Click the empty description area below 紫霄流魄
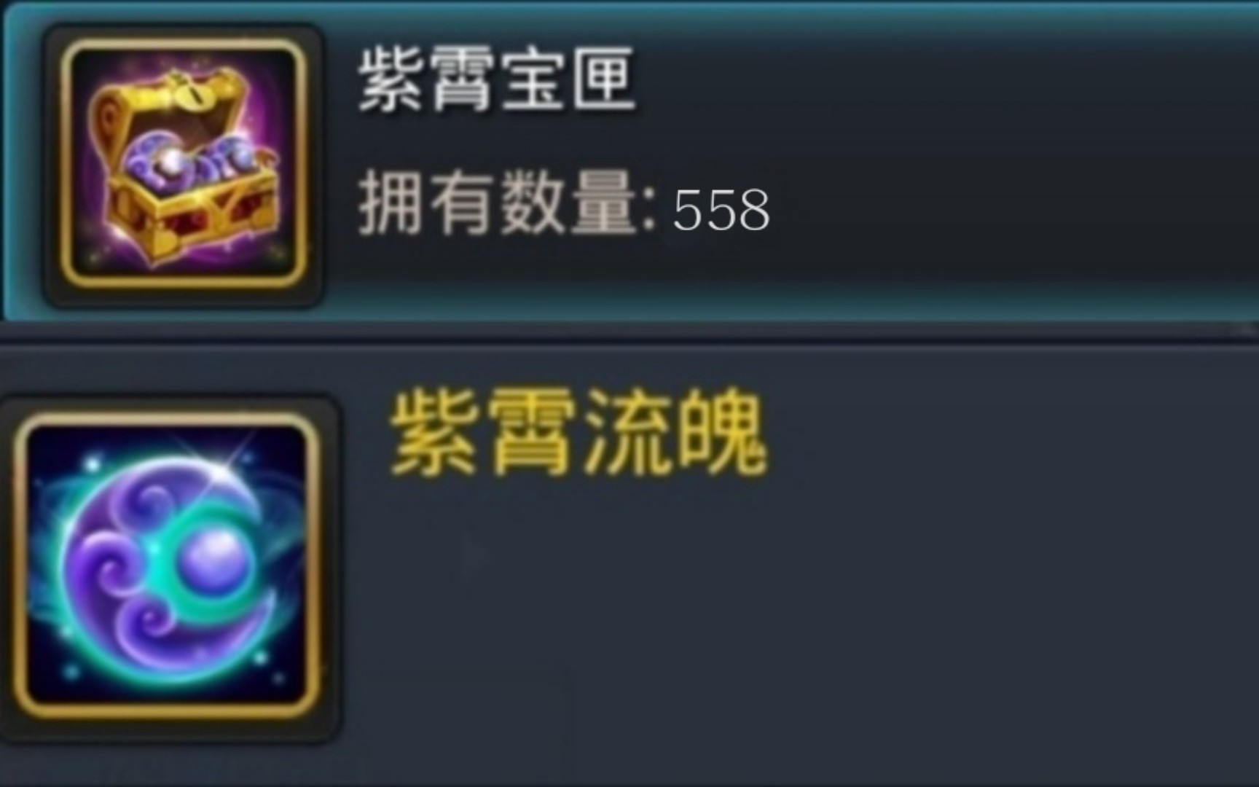This screenshot has width=1259, height=787. click(x=794, y=612)
